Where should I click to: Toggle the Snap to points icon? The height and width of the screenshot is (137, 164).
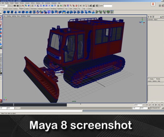click(71, 6)
